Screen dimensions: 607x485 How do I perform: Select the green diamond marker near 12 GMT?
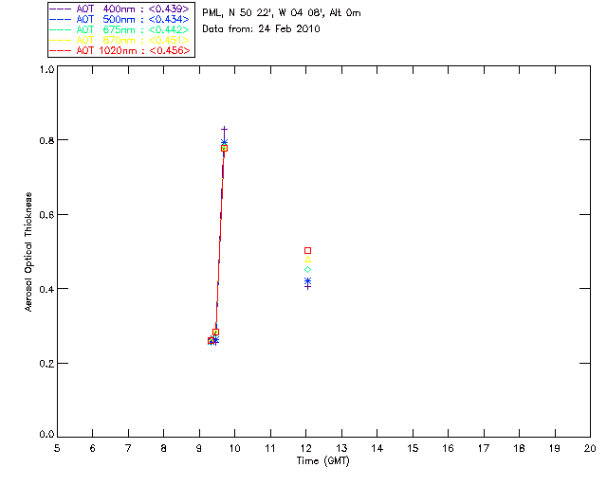pos(307,270)
